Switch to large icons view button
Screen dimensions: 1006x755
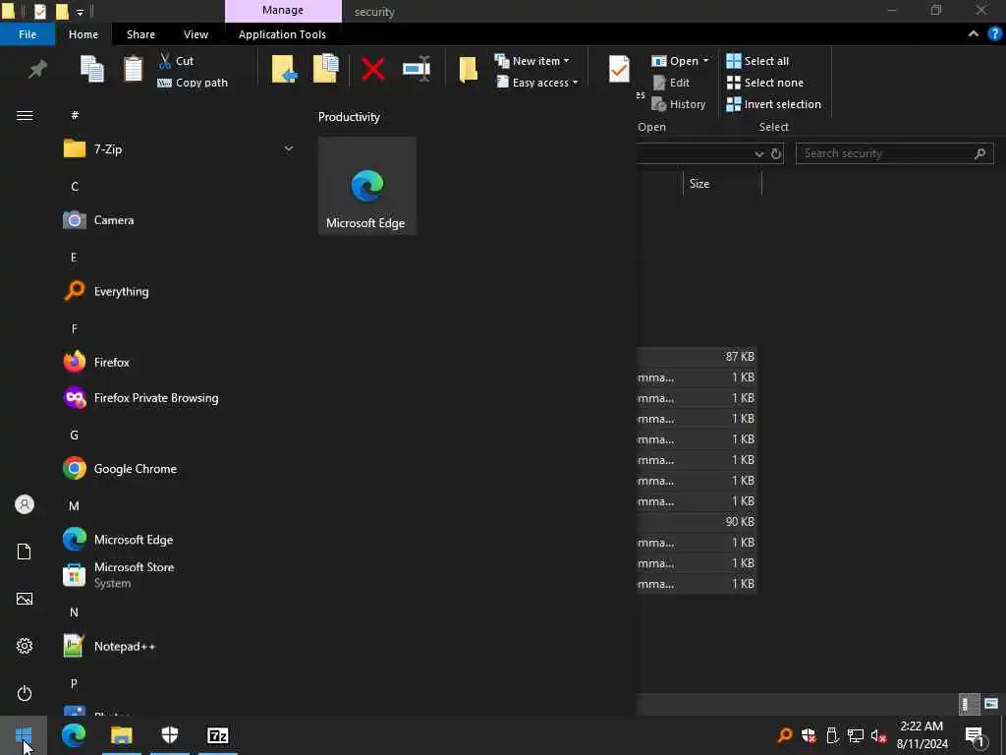pyautogui.click(x=991, y=704)
